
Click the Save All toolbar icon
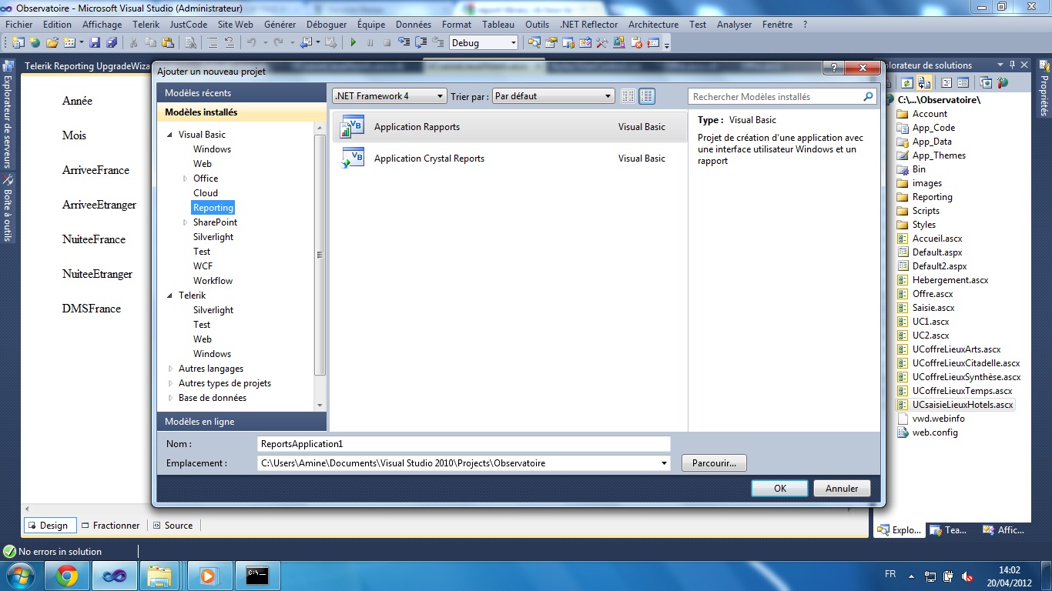tap(112, 43)
